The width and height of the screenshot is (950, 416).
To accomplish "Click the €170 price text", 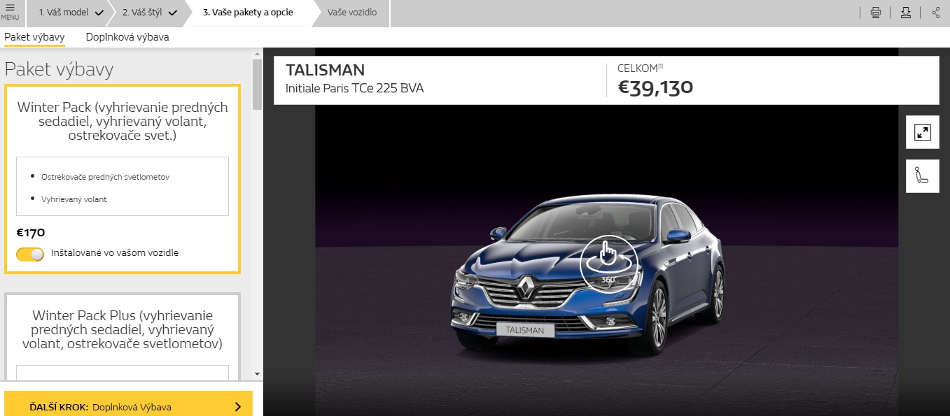I will coord(31,233).
